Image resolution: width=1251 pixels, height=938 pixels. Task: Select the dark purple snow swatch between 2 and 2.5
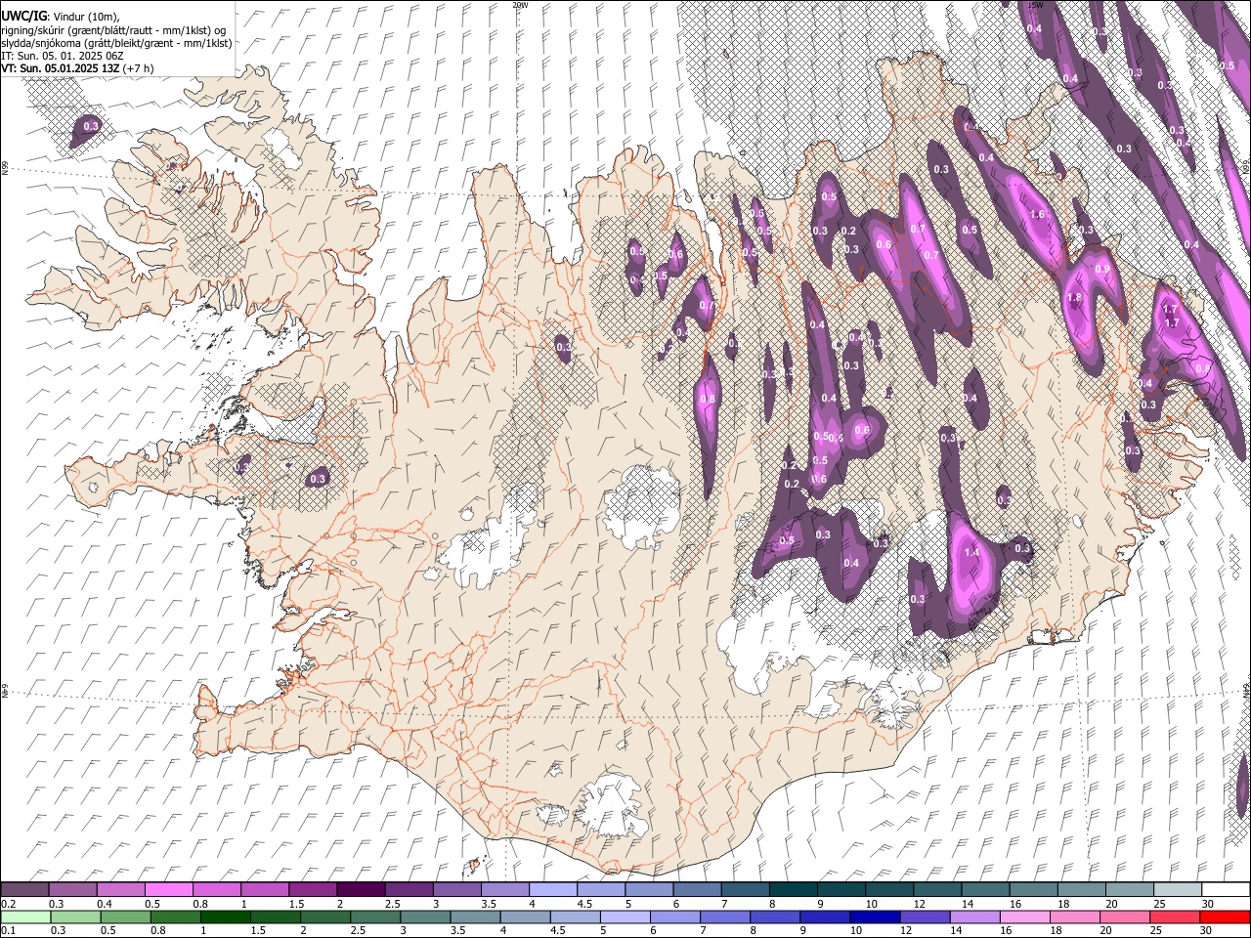tap(361, 890)
